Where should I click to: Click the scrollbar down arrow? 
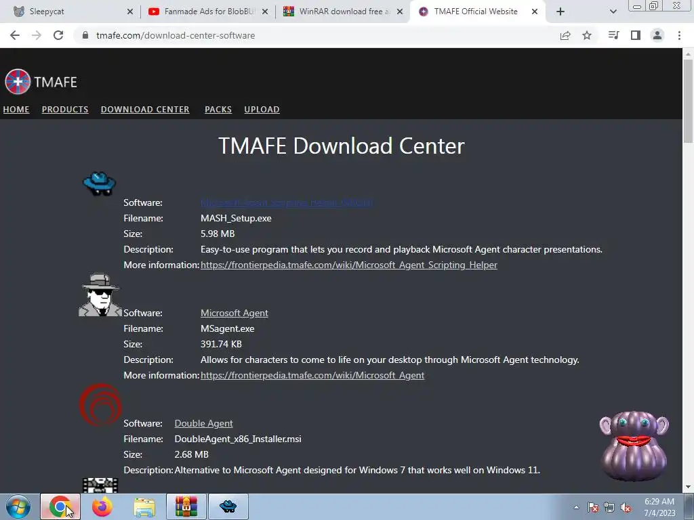(688, 487)
